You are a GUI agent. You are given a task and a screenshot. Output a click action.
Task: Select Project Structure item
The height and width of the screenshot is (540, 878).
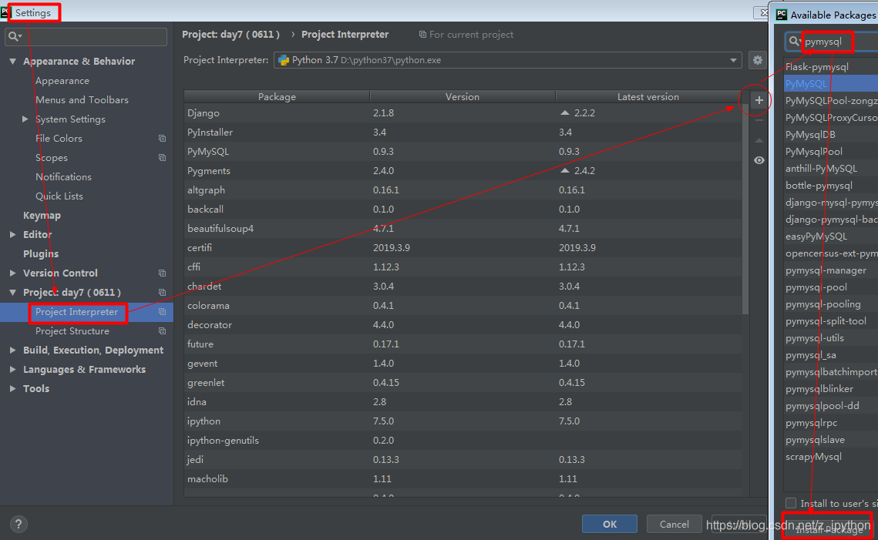coord(72,331)
